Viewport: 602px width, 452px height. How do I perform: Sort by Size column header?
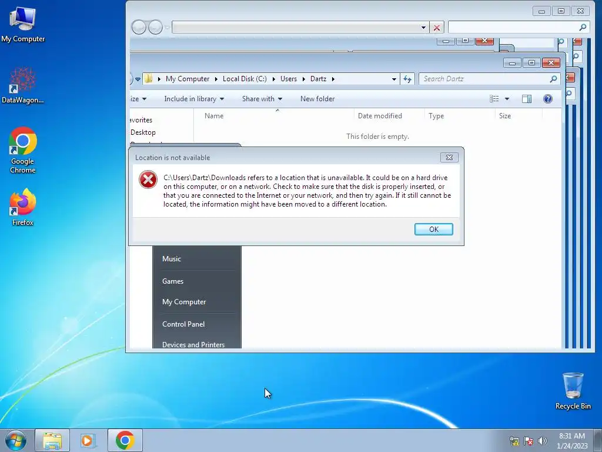tap(505, 116)
